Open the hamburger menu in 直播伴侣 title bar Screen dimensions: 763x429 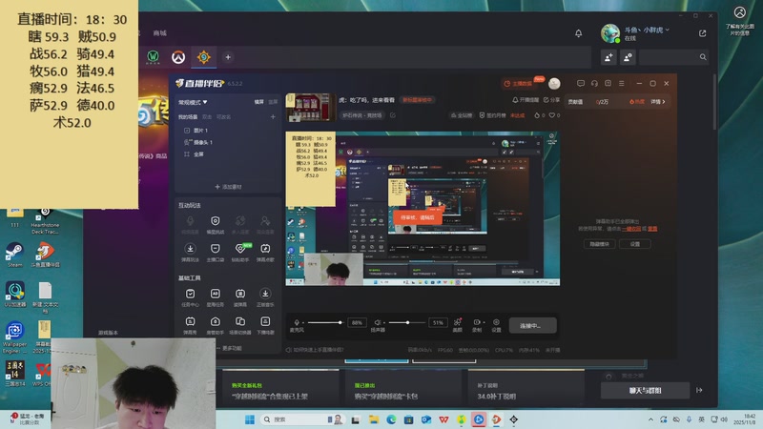pos(622,83)
